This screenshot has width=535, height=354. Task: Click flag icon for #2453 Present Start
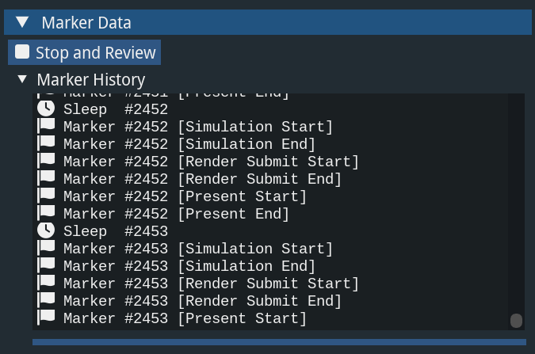[47, 318]
